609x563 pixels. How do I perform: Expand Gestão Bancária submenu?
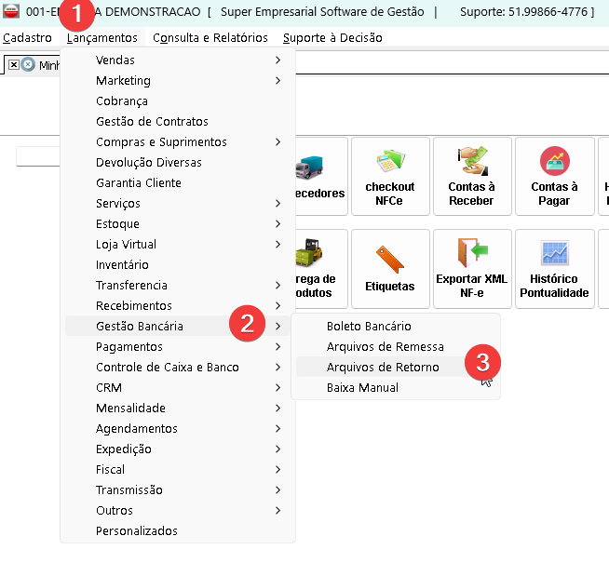pyautogui.click(x=178, y=326)
